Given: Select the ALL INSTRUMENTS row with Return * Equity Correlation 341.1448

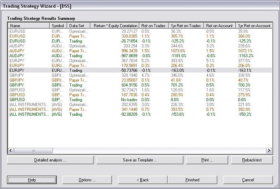Looking at the screenshot, I should 140,109.
